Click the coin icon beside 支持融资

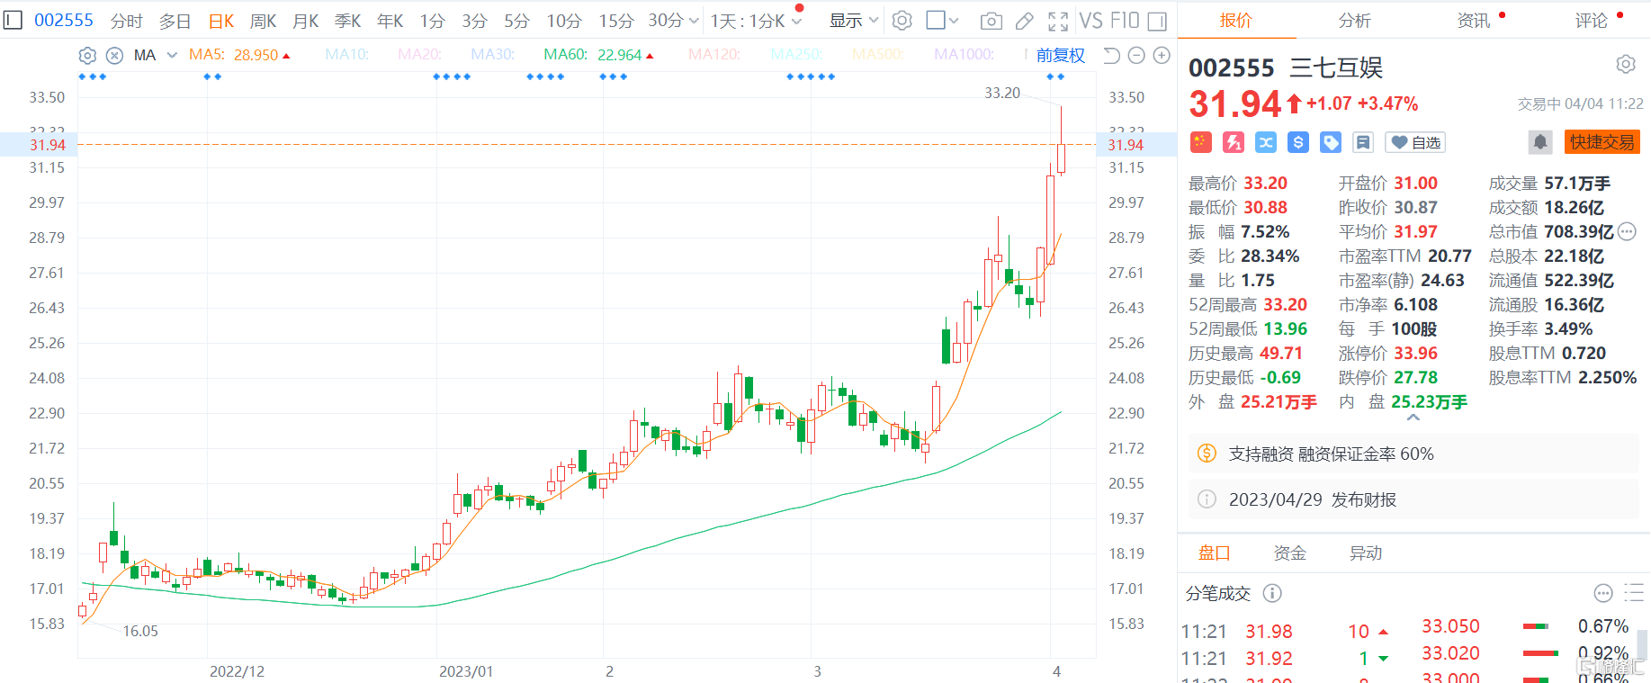(x=1207, y=454)
